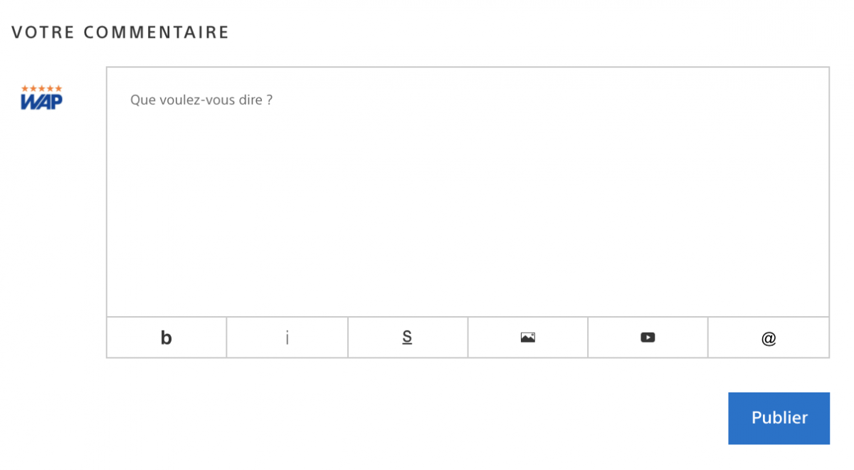Apply italic formatting using the i icon

click(287, 338)
